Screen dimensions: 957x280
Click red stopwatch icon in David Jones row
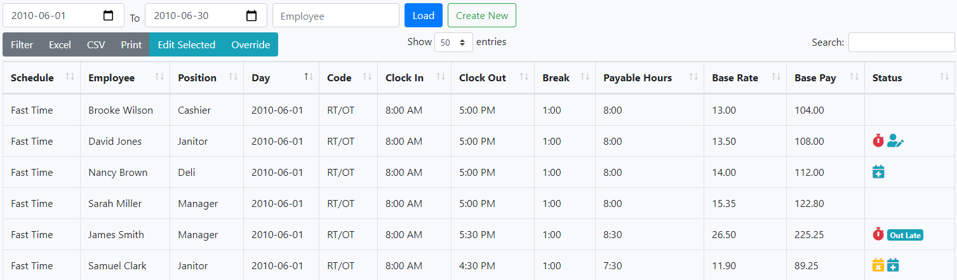(878, 140)
